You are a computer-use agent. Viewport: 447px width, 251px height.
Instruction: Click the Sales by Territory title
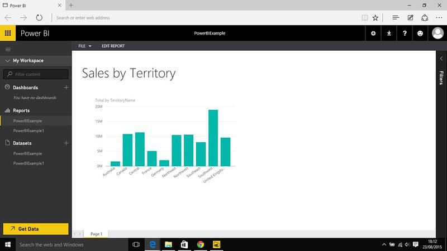(129, 73)
